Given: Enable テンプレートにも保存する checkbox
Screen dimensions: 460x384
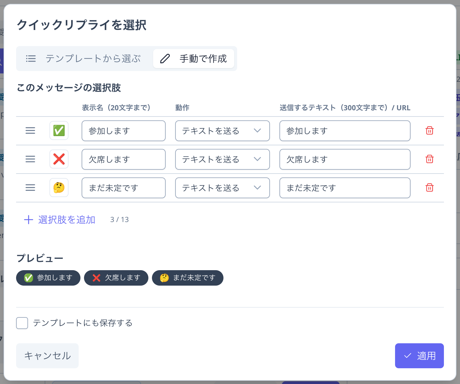Looking at the screenshot, I should [22, 323].
